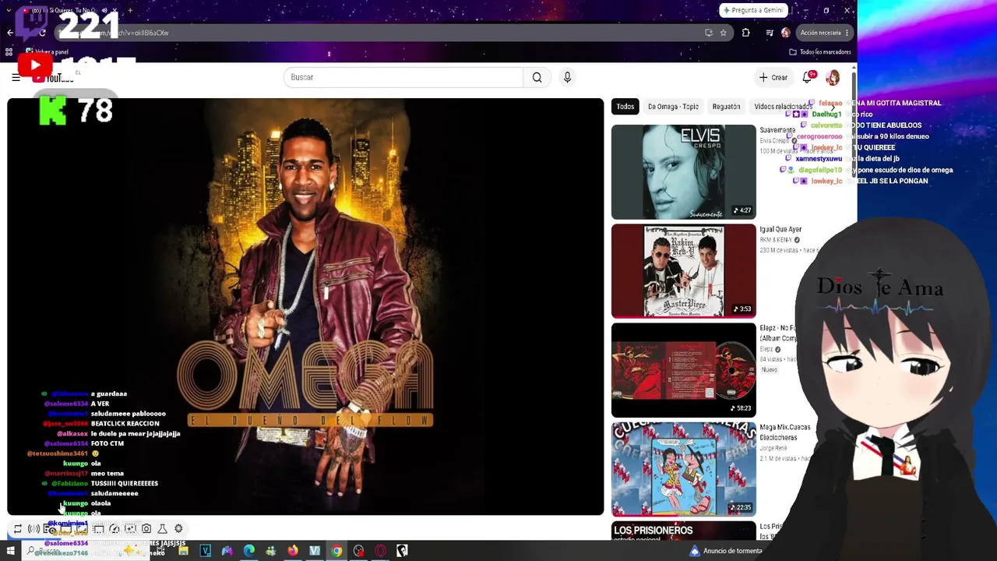Select the Videos relacionados chip
The width and height of the screenshot is (997, 561).
[783, 107]
